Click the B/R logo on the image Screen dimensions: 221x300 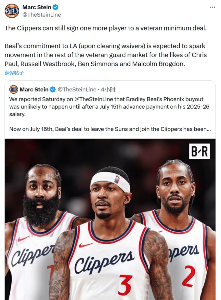(x=199, y=151)
